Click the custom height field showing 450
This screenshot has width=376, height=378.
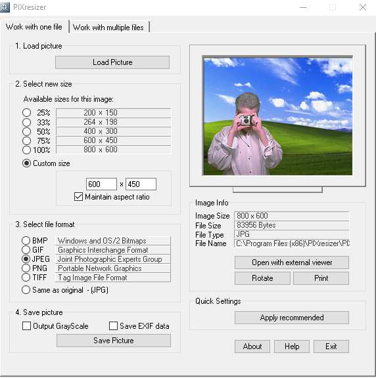141,184
